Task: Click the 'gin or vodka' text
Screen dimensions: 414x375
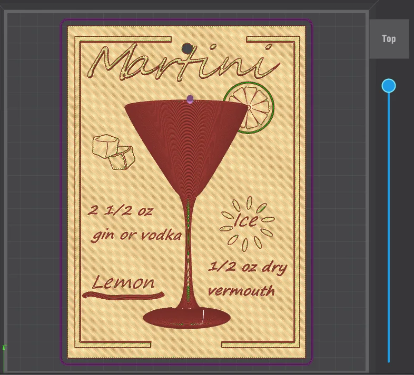Action: (x=136, y=235)
